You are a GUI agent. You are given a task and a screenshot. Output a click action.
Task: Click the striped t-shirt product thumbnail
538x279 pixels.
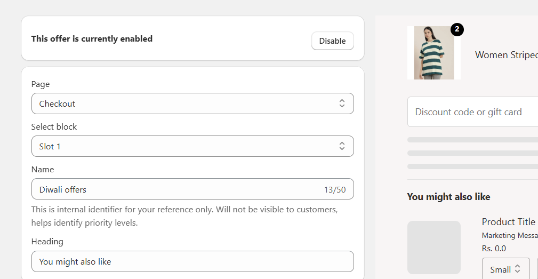(x=433, y=53)
